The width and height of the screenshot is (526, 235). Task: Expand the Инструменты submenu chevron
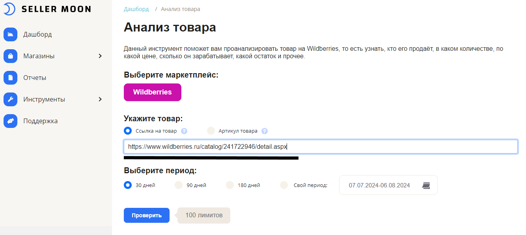[100, 99]
